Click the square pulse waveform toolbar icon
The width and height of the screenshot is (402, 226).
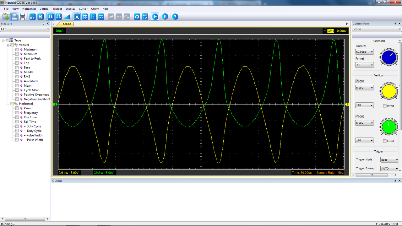[50, 17]
